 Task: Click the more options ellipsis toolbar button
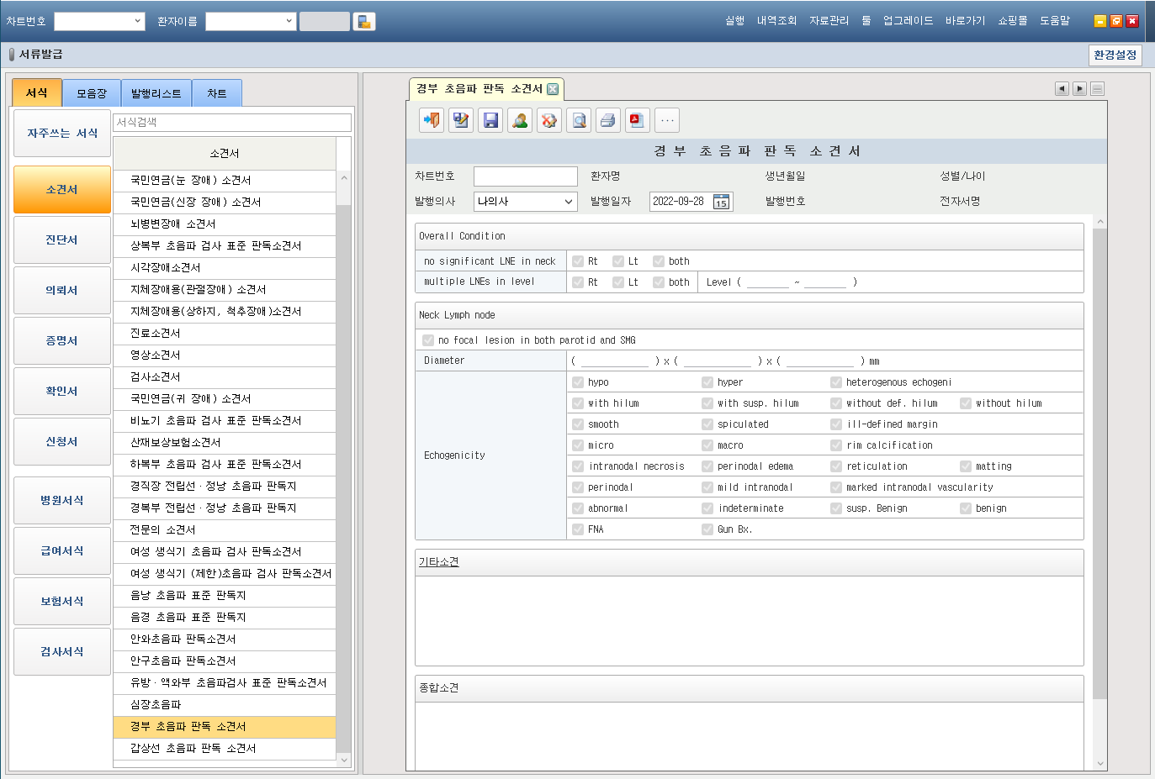667,120
